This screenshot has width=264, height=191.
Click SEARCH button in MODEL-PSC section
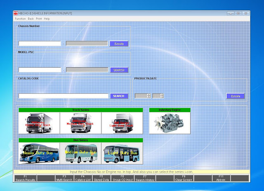119,70
